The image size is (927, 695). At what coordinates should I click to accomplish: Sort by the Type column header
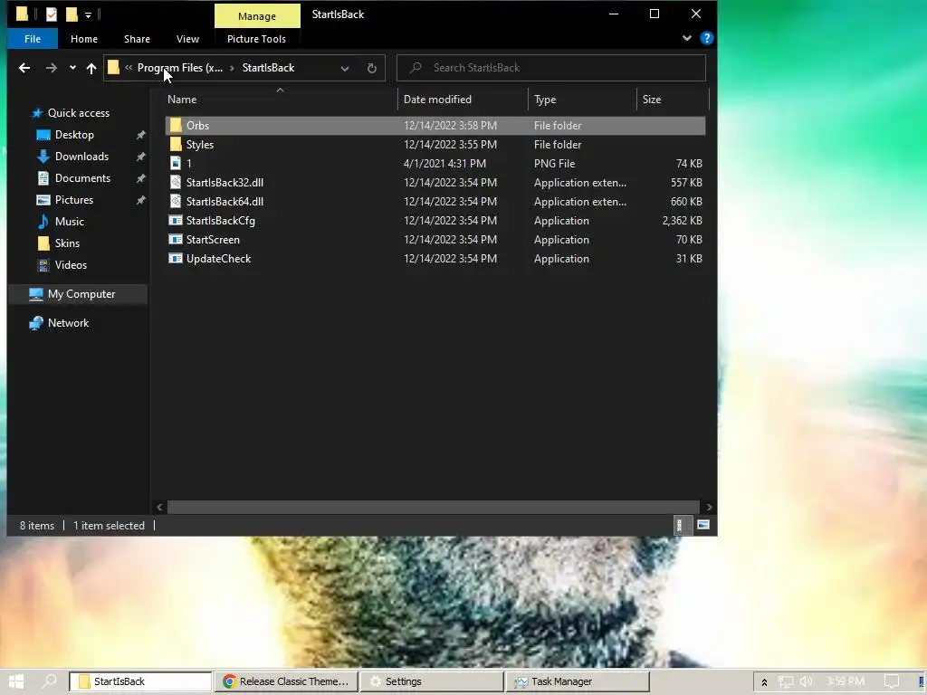pos(582,100)
